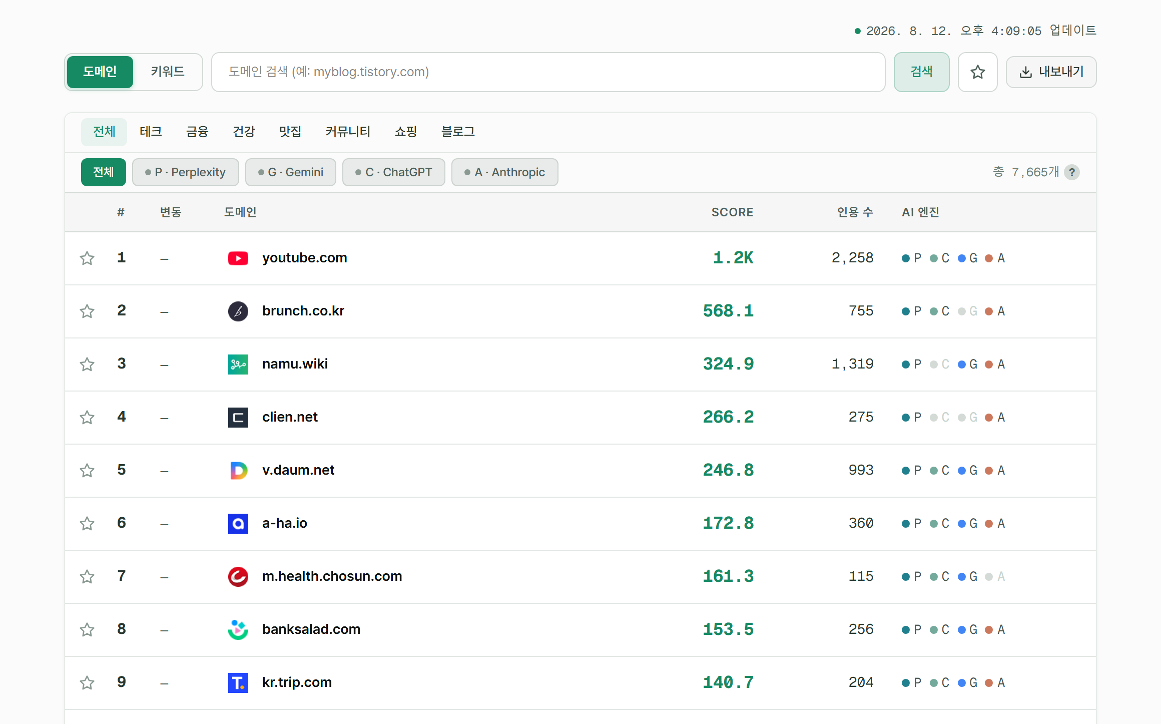Image resolution: width=1161 pixels, height=724 pixels.
Task: Click the Trip.com favicon
Action: tap(238, 683)
